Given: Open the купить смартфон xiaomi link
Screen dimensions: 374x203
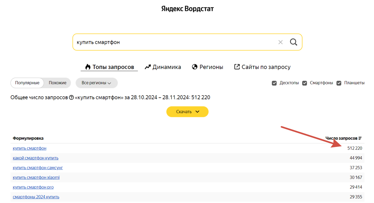Looking at the screenshot, I should pos(36,177).
